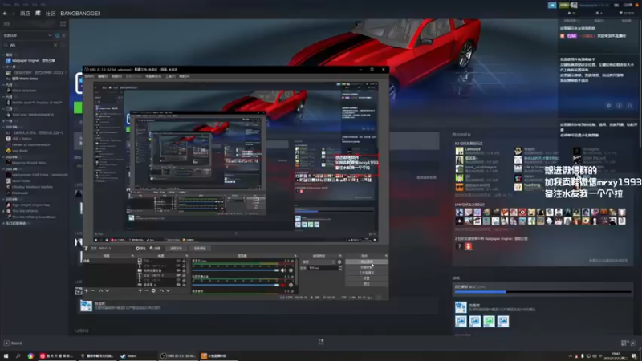642x361 pixels.
Task: Adjust first OBS mixer volume slider
Action: point(236,270)
